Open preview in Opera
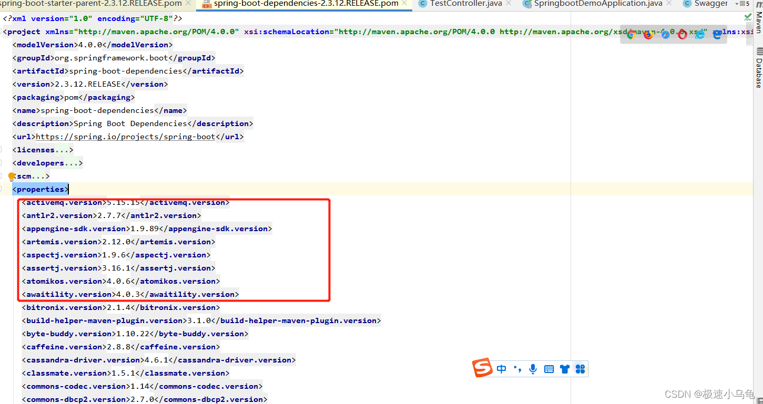The height and width of the screenshot is (404, 763). click(682, 35)
